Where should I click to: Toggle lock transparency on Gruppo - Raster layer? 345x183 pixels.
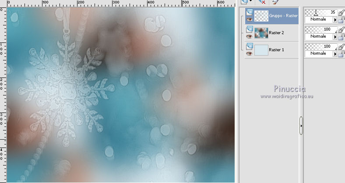coord(341,20)
